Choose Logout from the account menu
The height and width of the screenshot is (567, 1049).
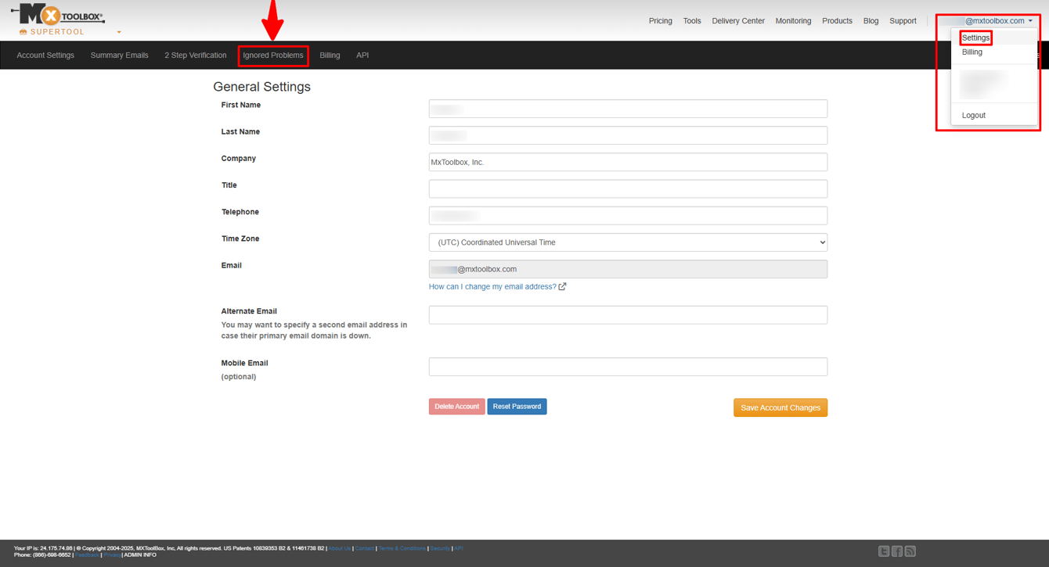(x=973, y=115)
